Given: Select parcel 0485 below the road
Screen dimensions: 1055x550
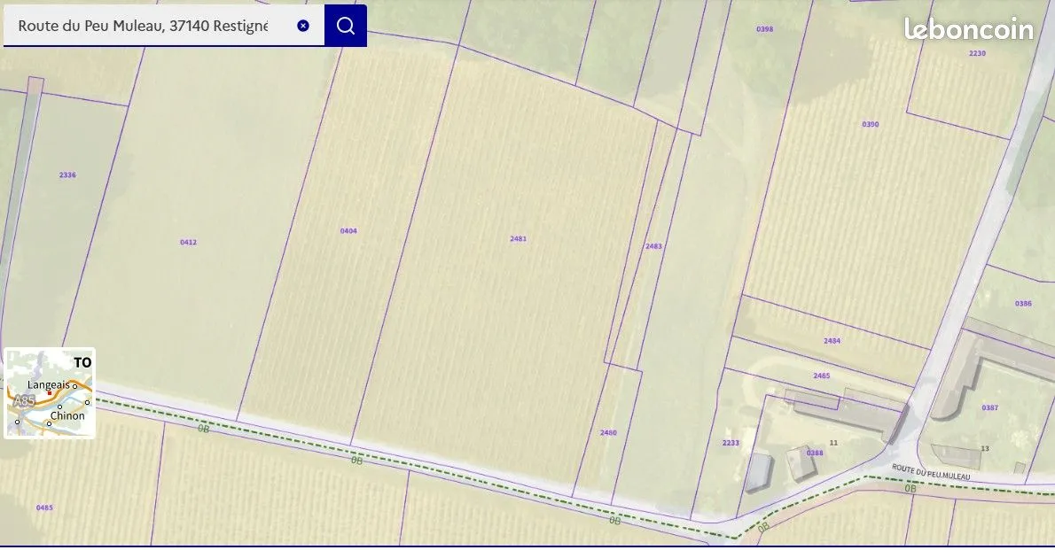Looking at the screenshot, I should point(44,507).
